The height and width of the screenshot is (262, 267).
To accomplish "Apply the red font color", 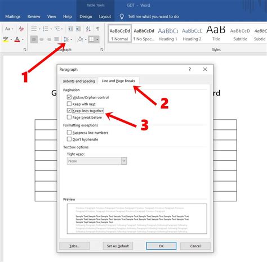I will point(17,39).
